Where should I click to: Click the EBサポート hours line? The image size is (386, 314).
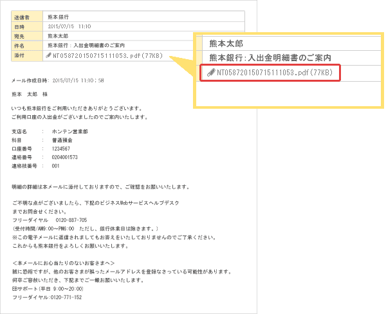48,289
